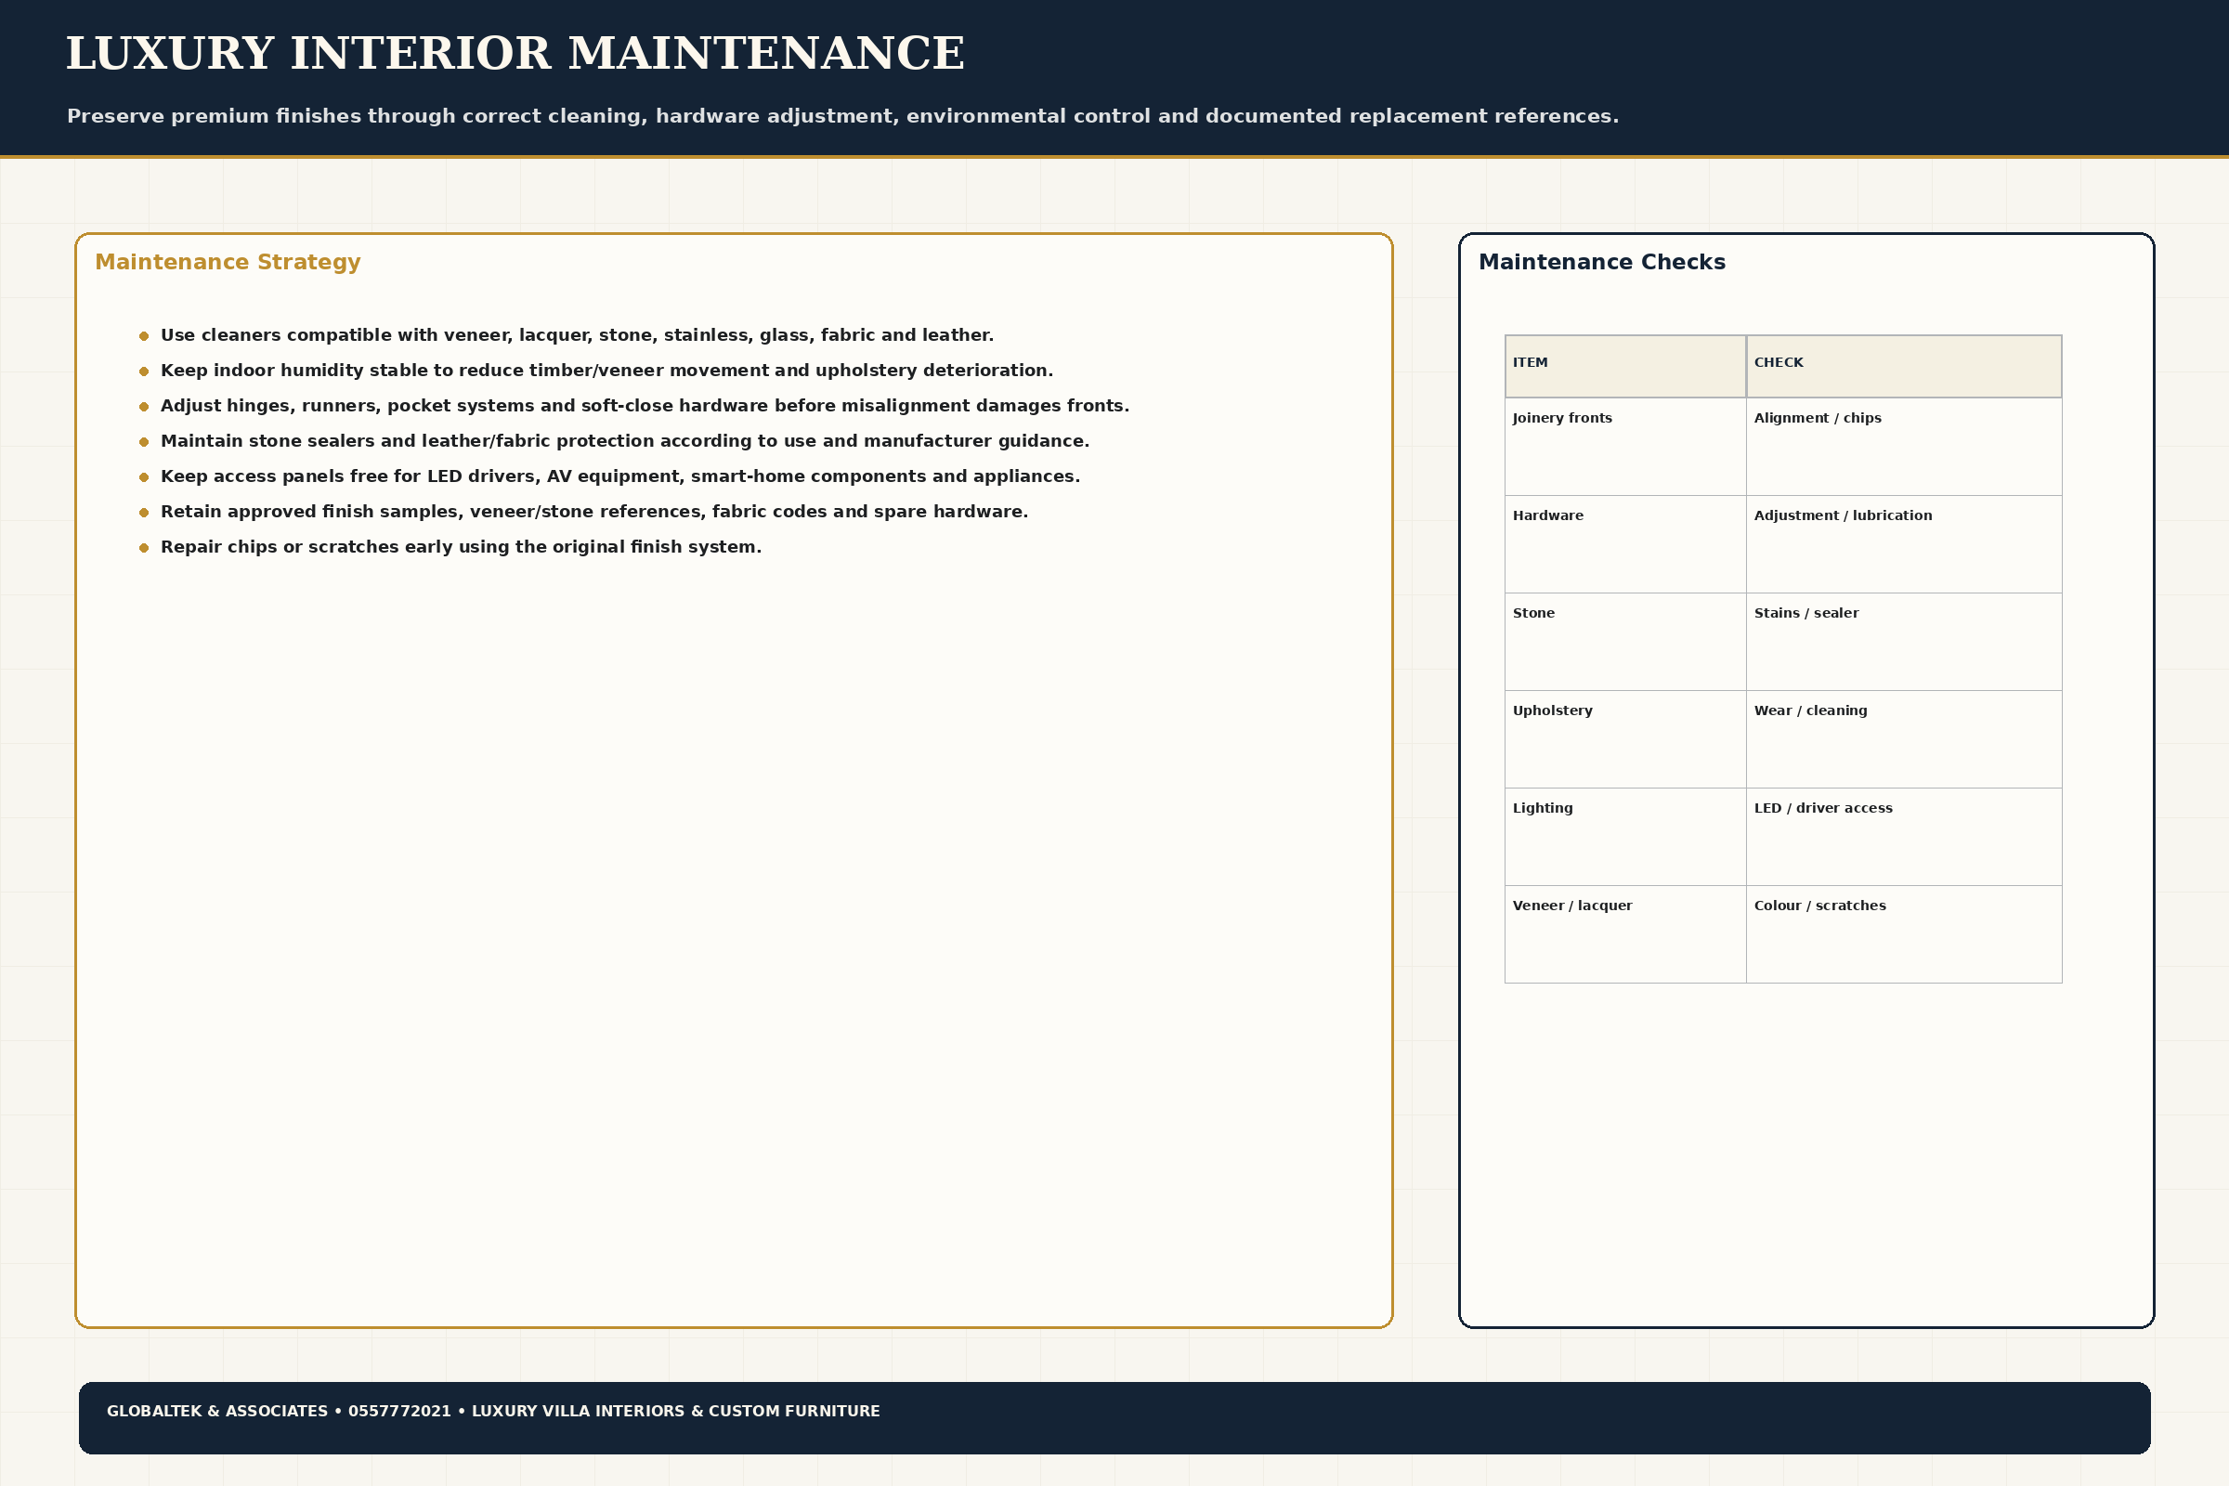Select the 'Upholstery' table cell
The image size is (2229, 1486).
[1625, 739]
